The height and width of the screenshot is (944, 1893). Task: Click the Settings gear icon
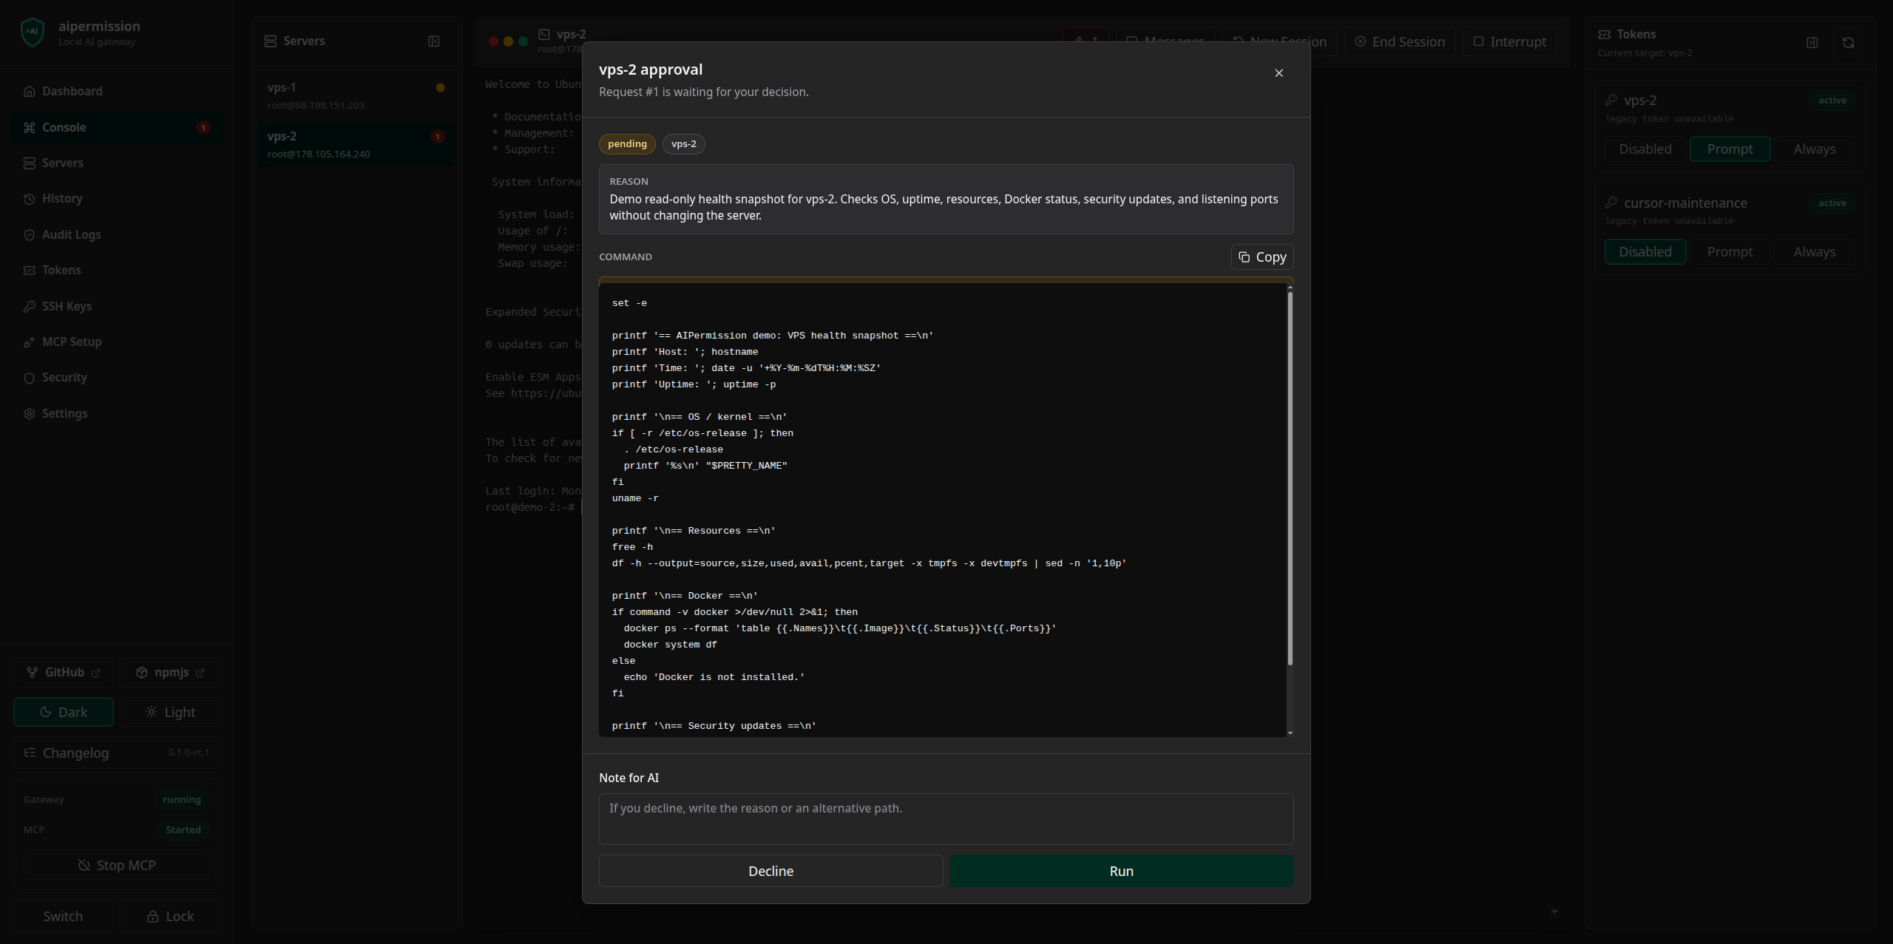pos(30,413)
